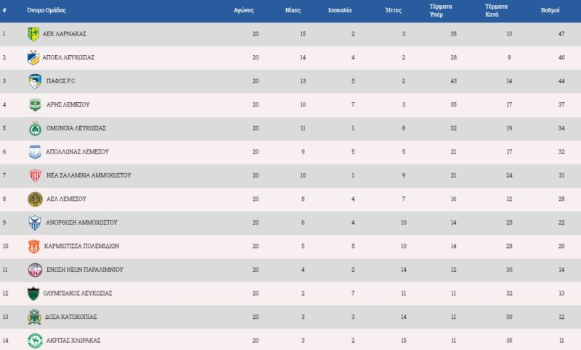The image size is (581, 350).
Task: Click the Ισοπαλία column header
Action: point(340,10)
